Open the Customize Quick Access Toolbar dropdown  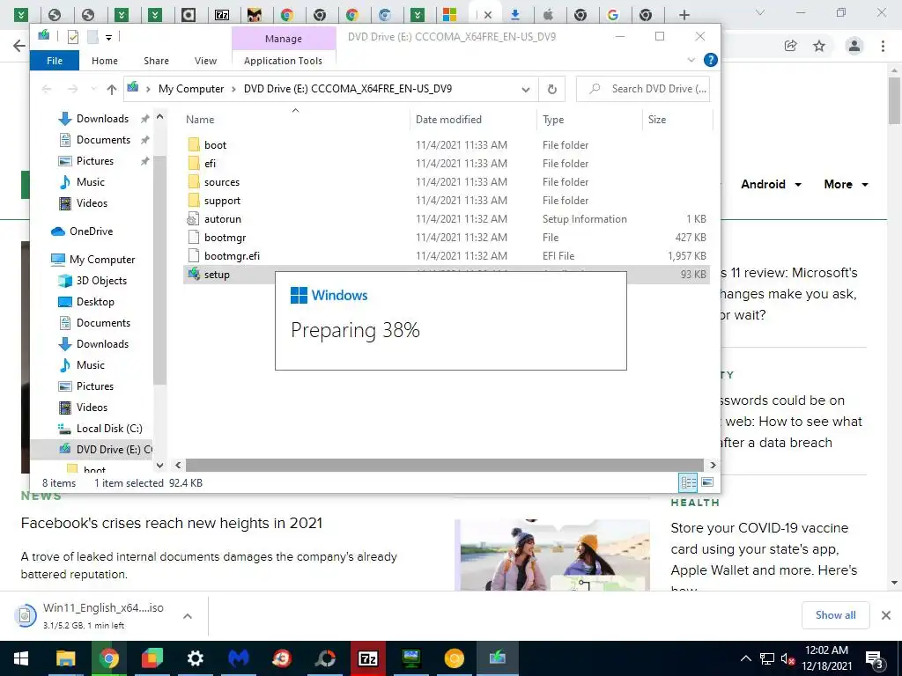point(108,38)
